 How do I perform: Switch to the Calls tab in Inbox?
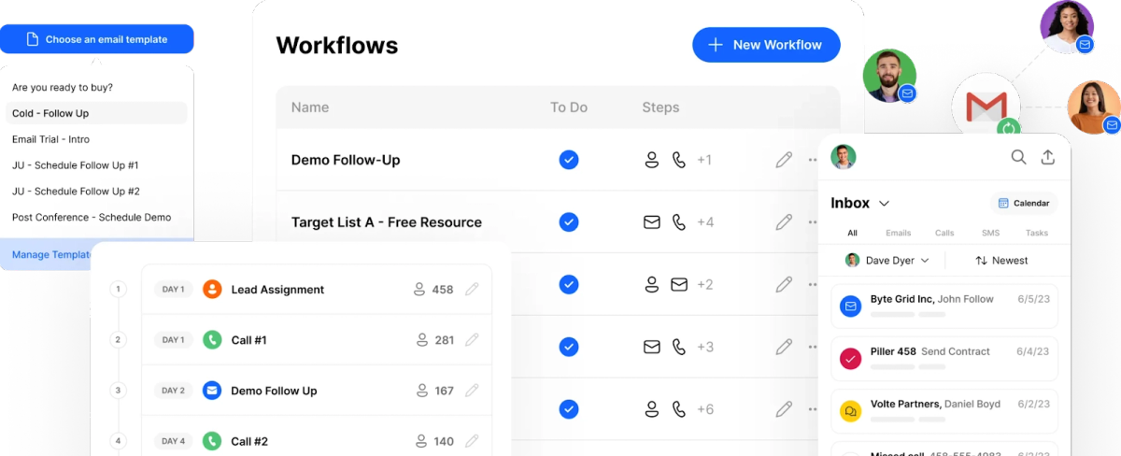pyautogui.click(x=944, y=233)
